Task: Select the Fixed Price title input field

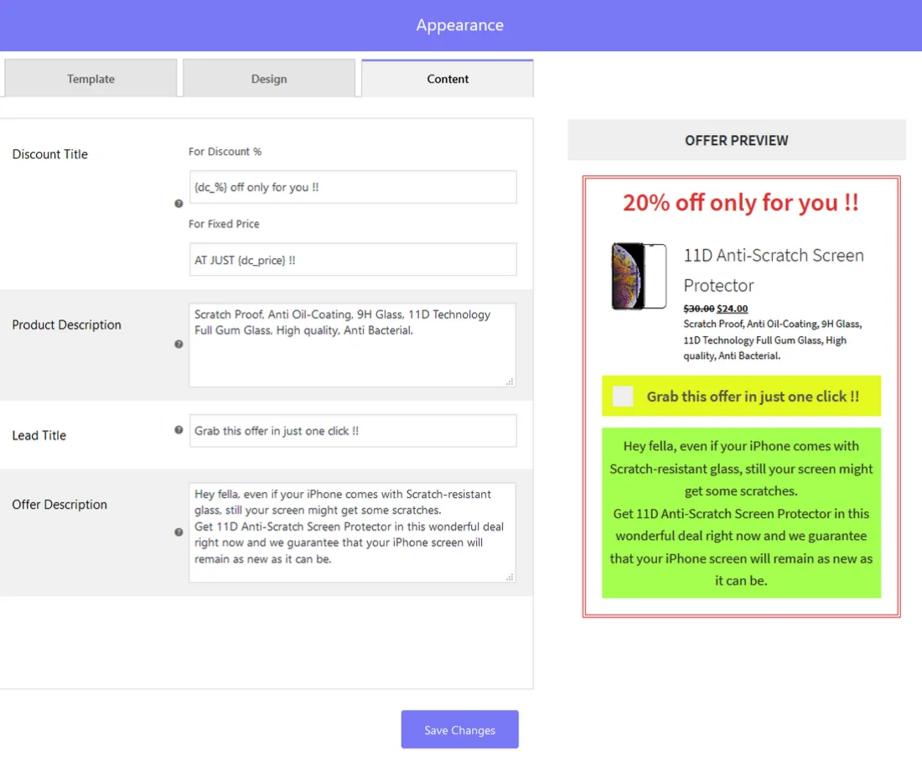Action: coord(352,259)
